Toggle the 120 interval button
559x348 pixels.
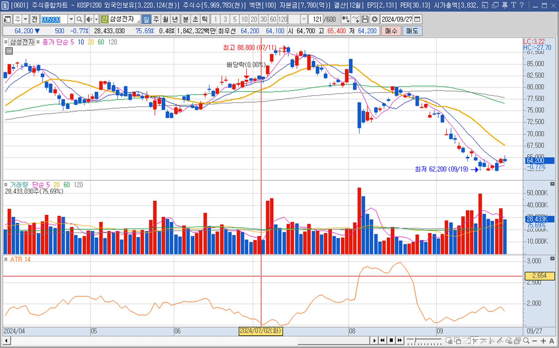point(283,19)
